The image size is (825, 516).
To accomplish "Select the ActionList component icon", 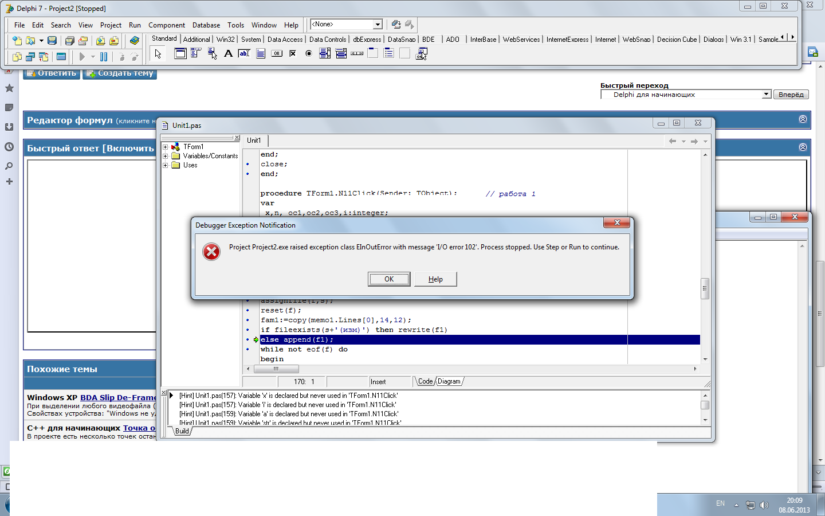I will pos(421,53).
